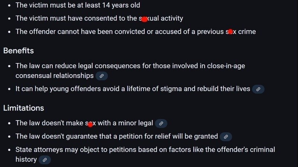Select the Limitations heading
The height and width of the screenshot is (167, 298).
tap(23, 108)
